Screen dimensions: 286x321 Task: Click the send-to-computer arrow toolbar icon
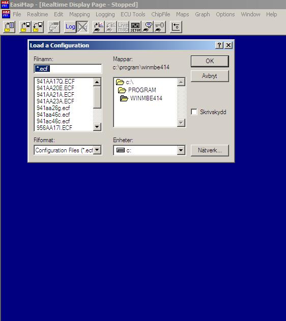point(25,27)
